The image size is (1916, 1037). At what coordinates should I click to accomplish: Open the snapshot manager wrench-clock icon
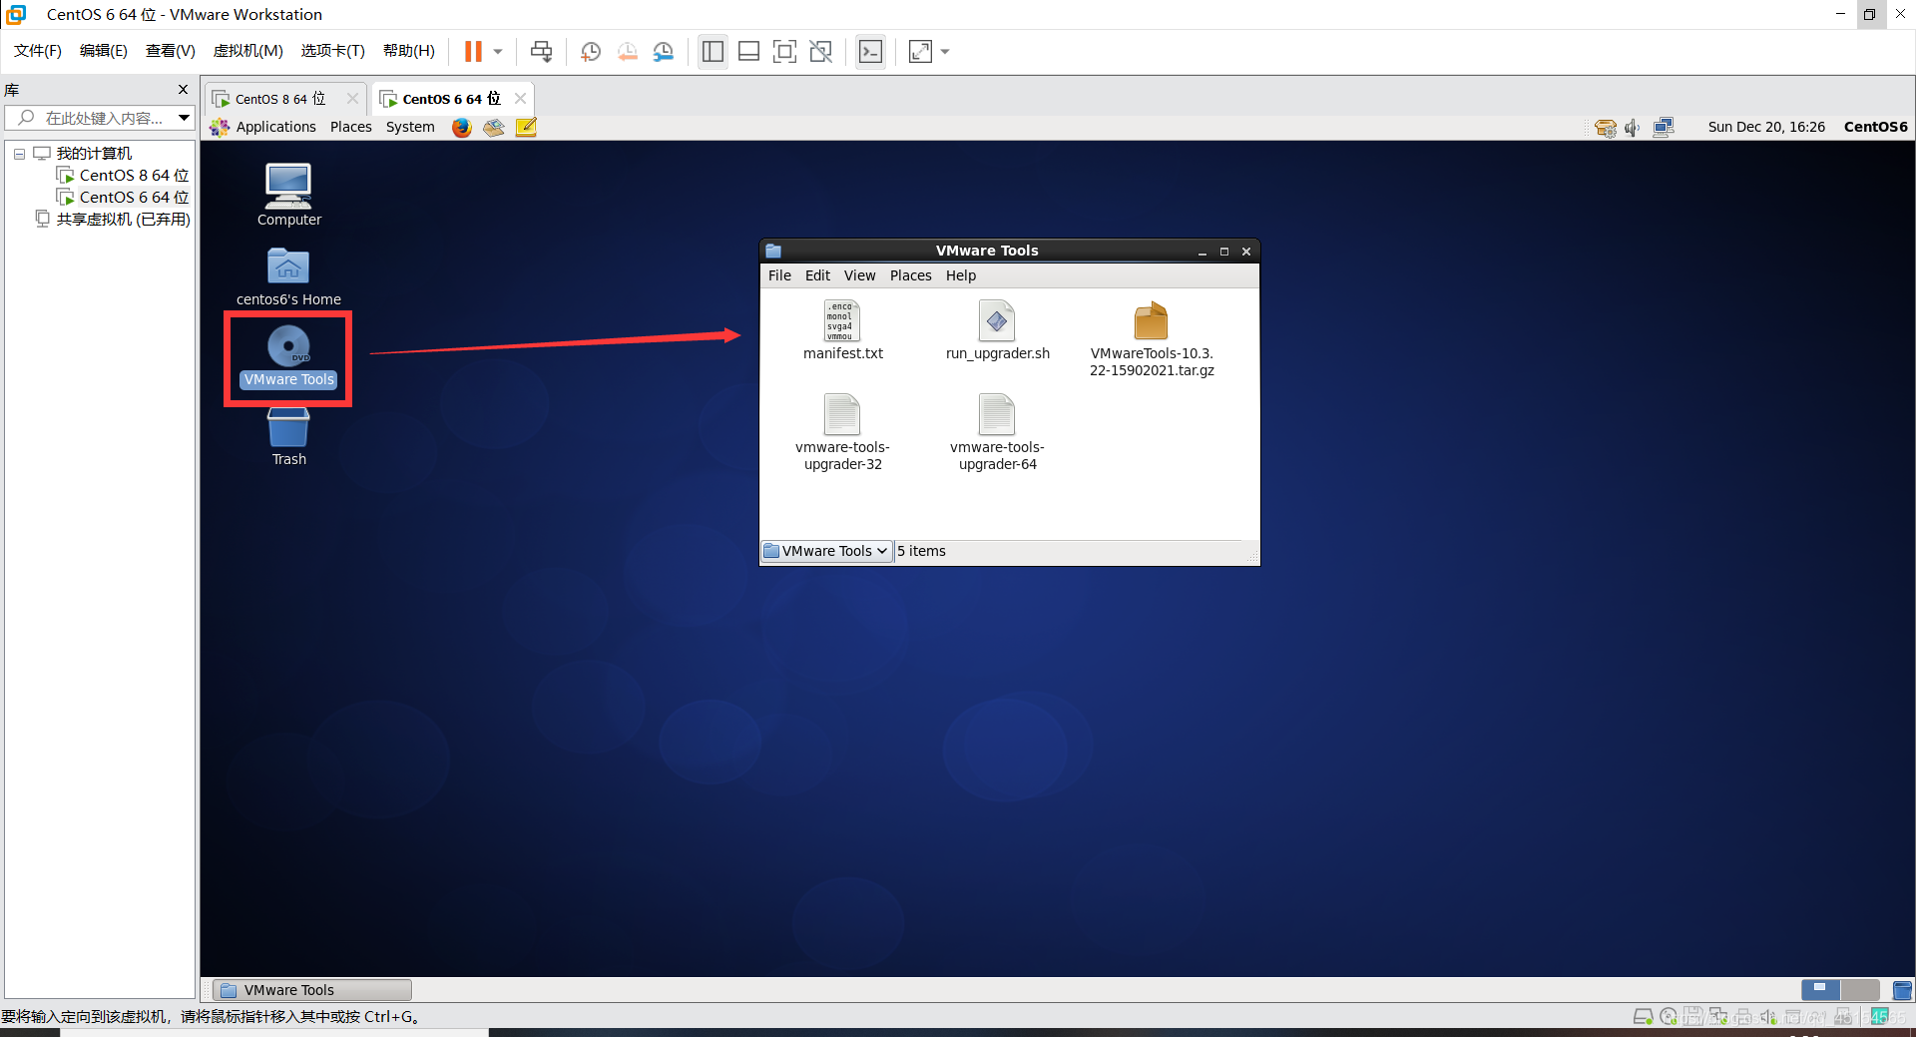663,51
